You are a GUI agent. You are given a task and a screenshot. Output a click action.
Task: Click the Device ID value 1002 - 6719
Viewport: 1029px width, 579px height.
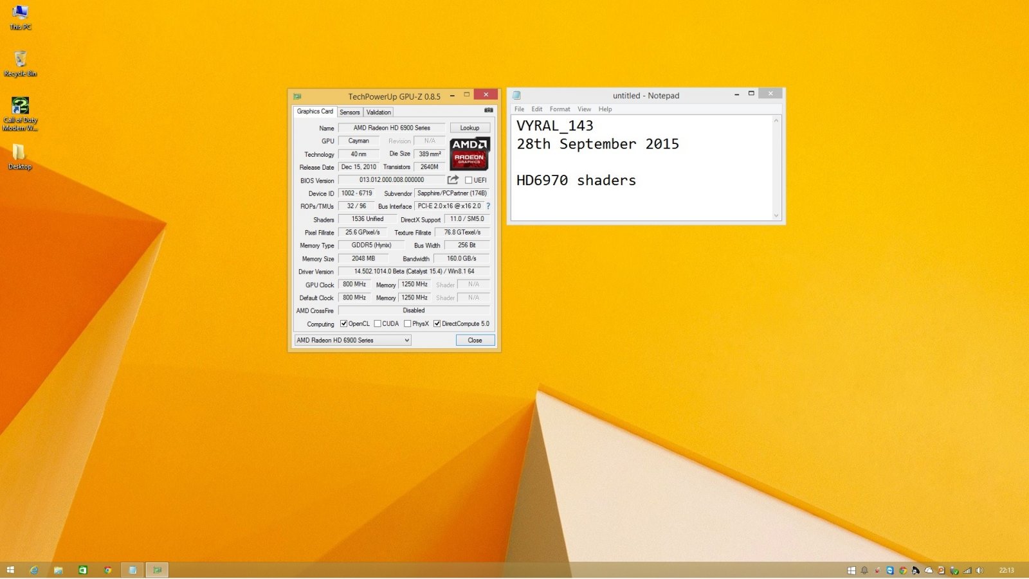point(357,193)
